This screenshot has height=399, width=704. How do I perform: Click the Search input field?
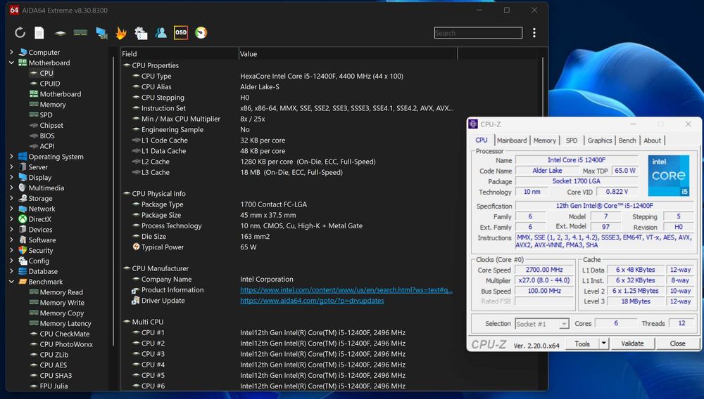click(x=478, y=33)
